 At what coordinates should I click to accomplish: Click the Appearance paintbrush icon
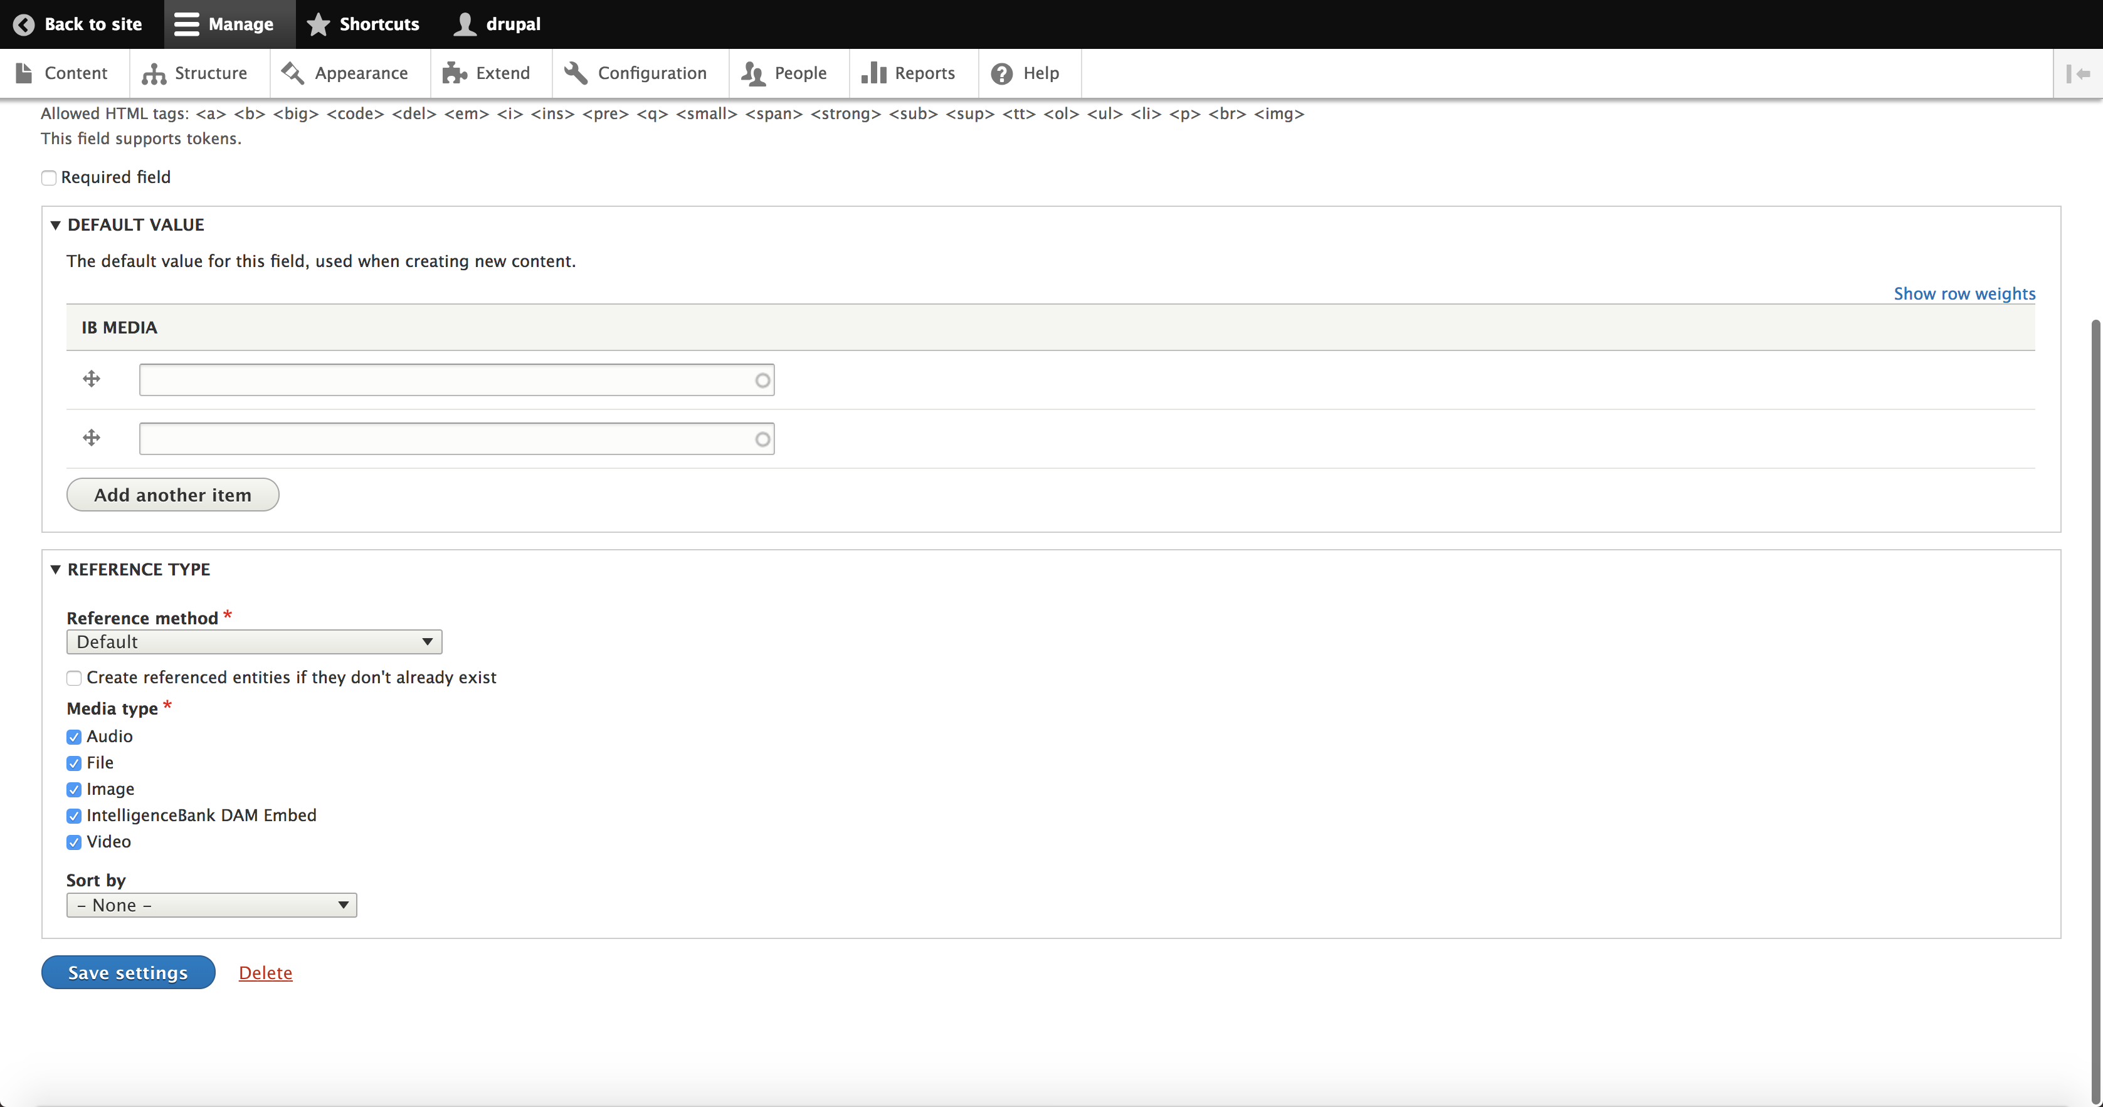[x=292, y=73]
